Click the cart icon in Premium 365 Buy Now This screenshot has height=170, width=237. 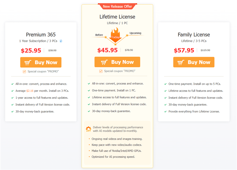pyautogui.click(x=28, y=63)
